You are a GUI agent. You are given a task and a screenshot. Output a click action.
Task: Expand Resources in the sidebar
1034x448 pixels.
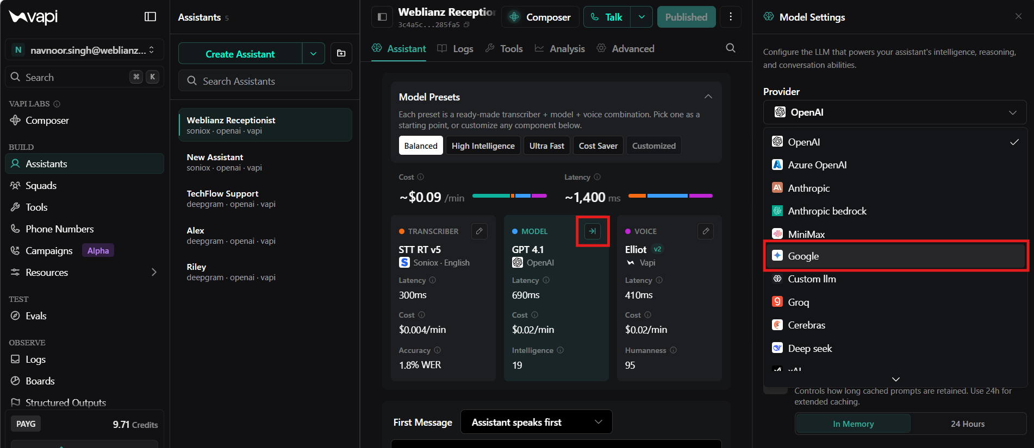pyautogui.click(x=84, y=273)
